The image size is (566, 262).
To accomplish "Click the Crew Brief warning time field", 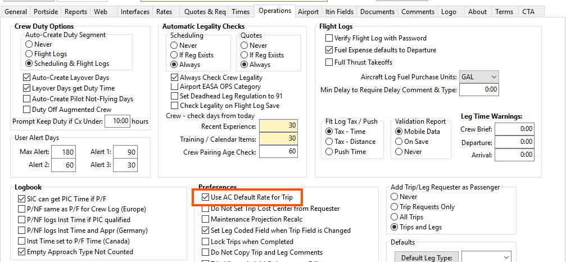I will (514, 129).
